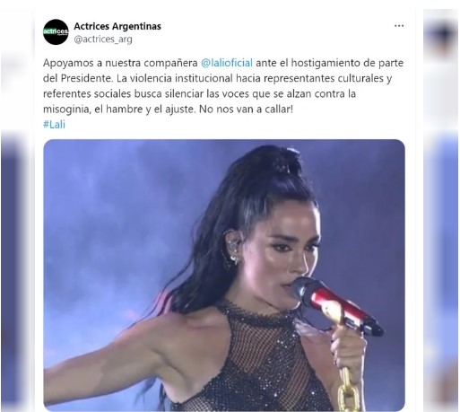460x412 pixels.
Task: Open the three-dot more options menu
Action: [399, 26]
